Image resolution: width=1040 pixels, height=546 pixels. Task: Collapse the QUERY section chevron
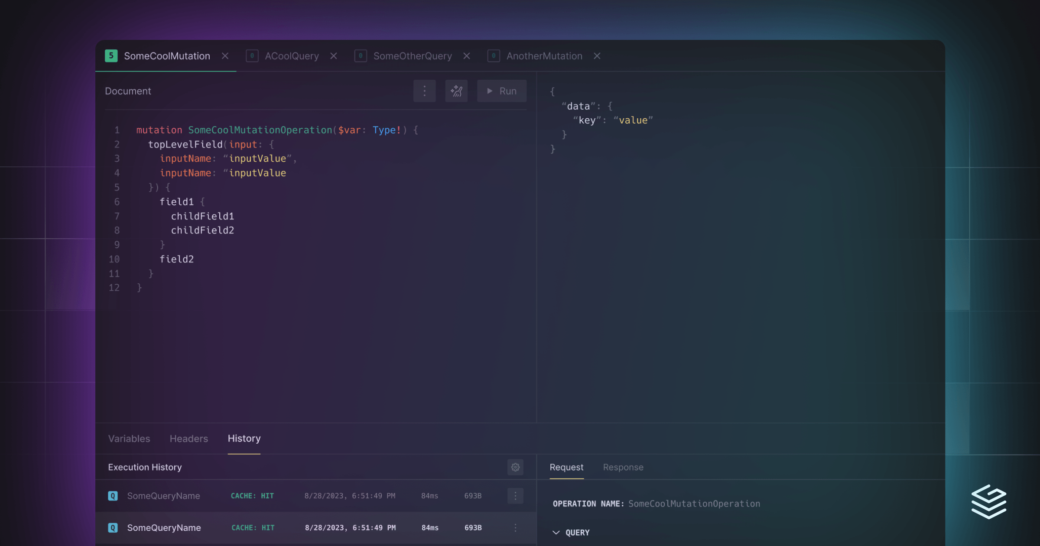tap(556, 533)
